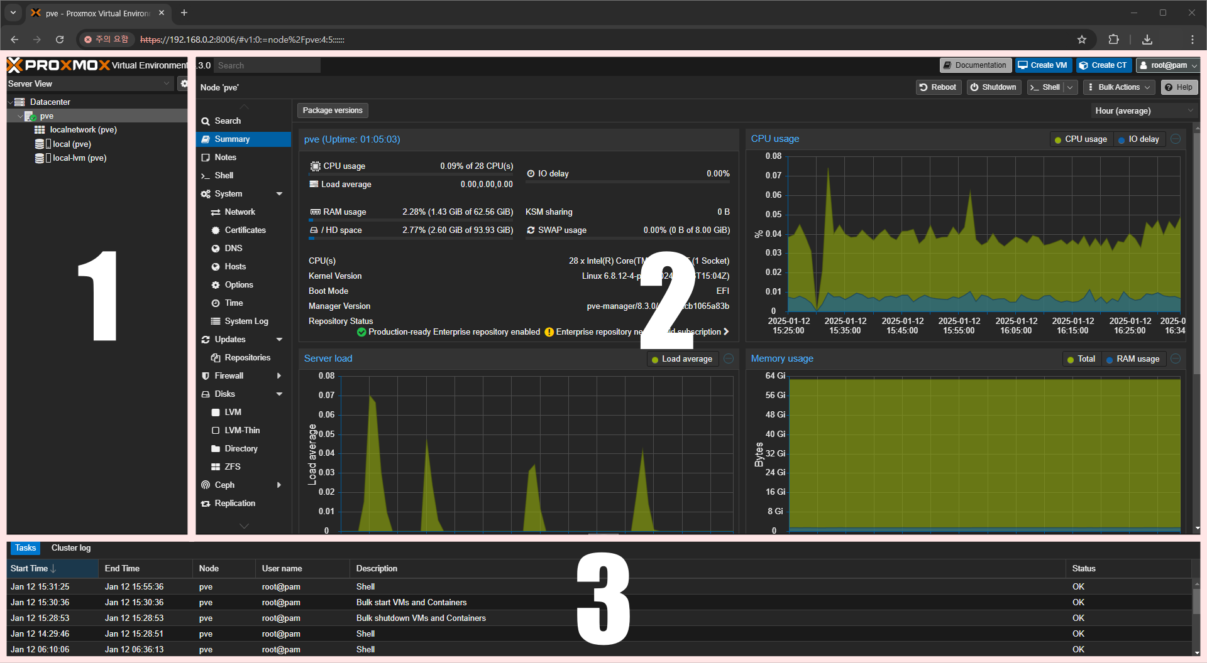Reload the browser page

pyautogui.click(x=60, y=40)
